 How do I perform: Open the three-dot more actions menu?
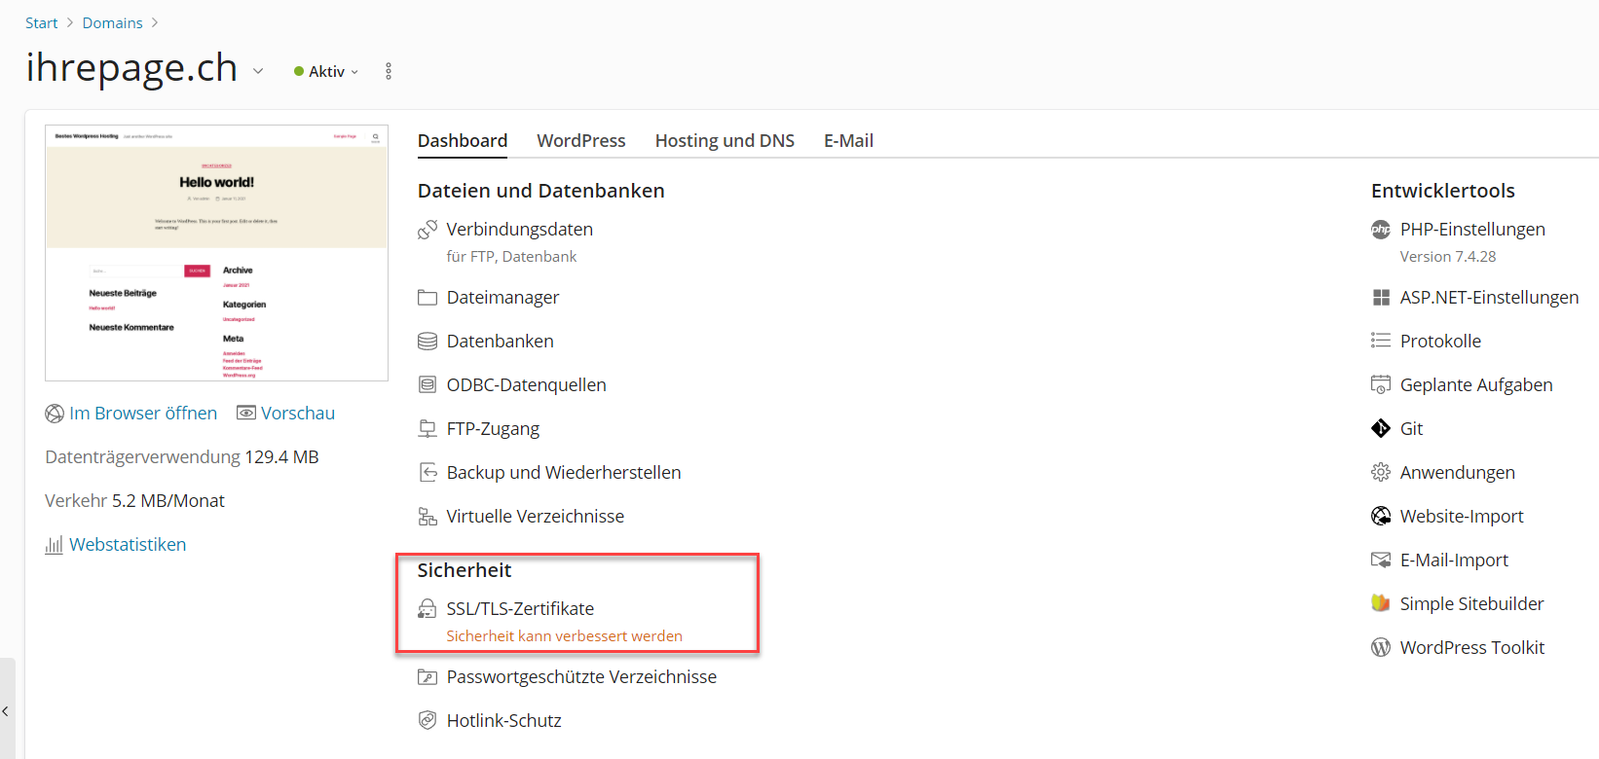pos(389,71)
